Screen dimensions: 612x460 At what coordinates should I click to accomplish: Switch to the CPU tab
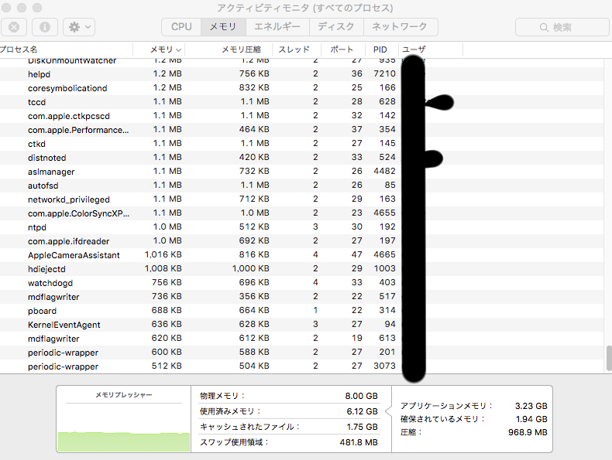[181, 27]
